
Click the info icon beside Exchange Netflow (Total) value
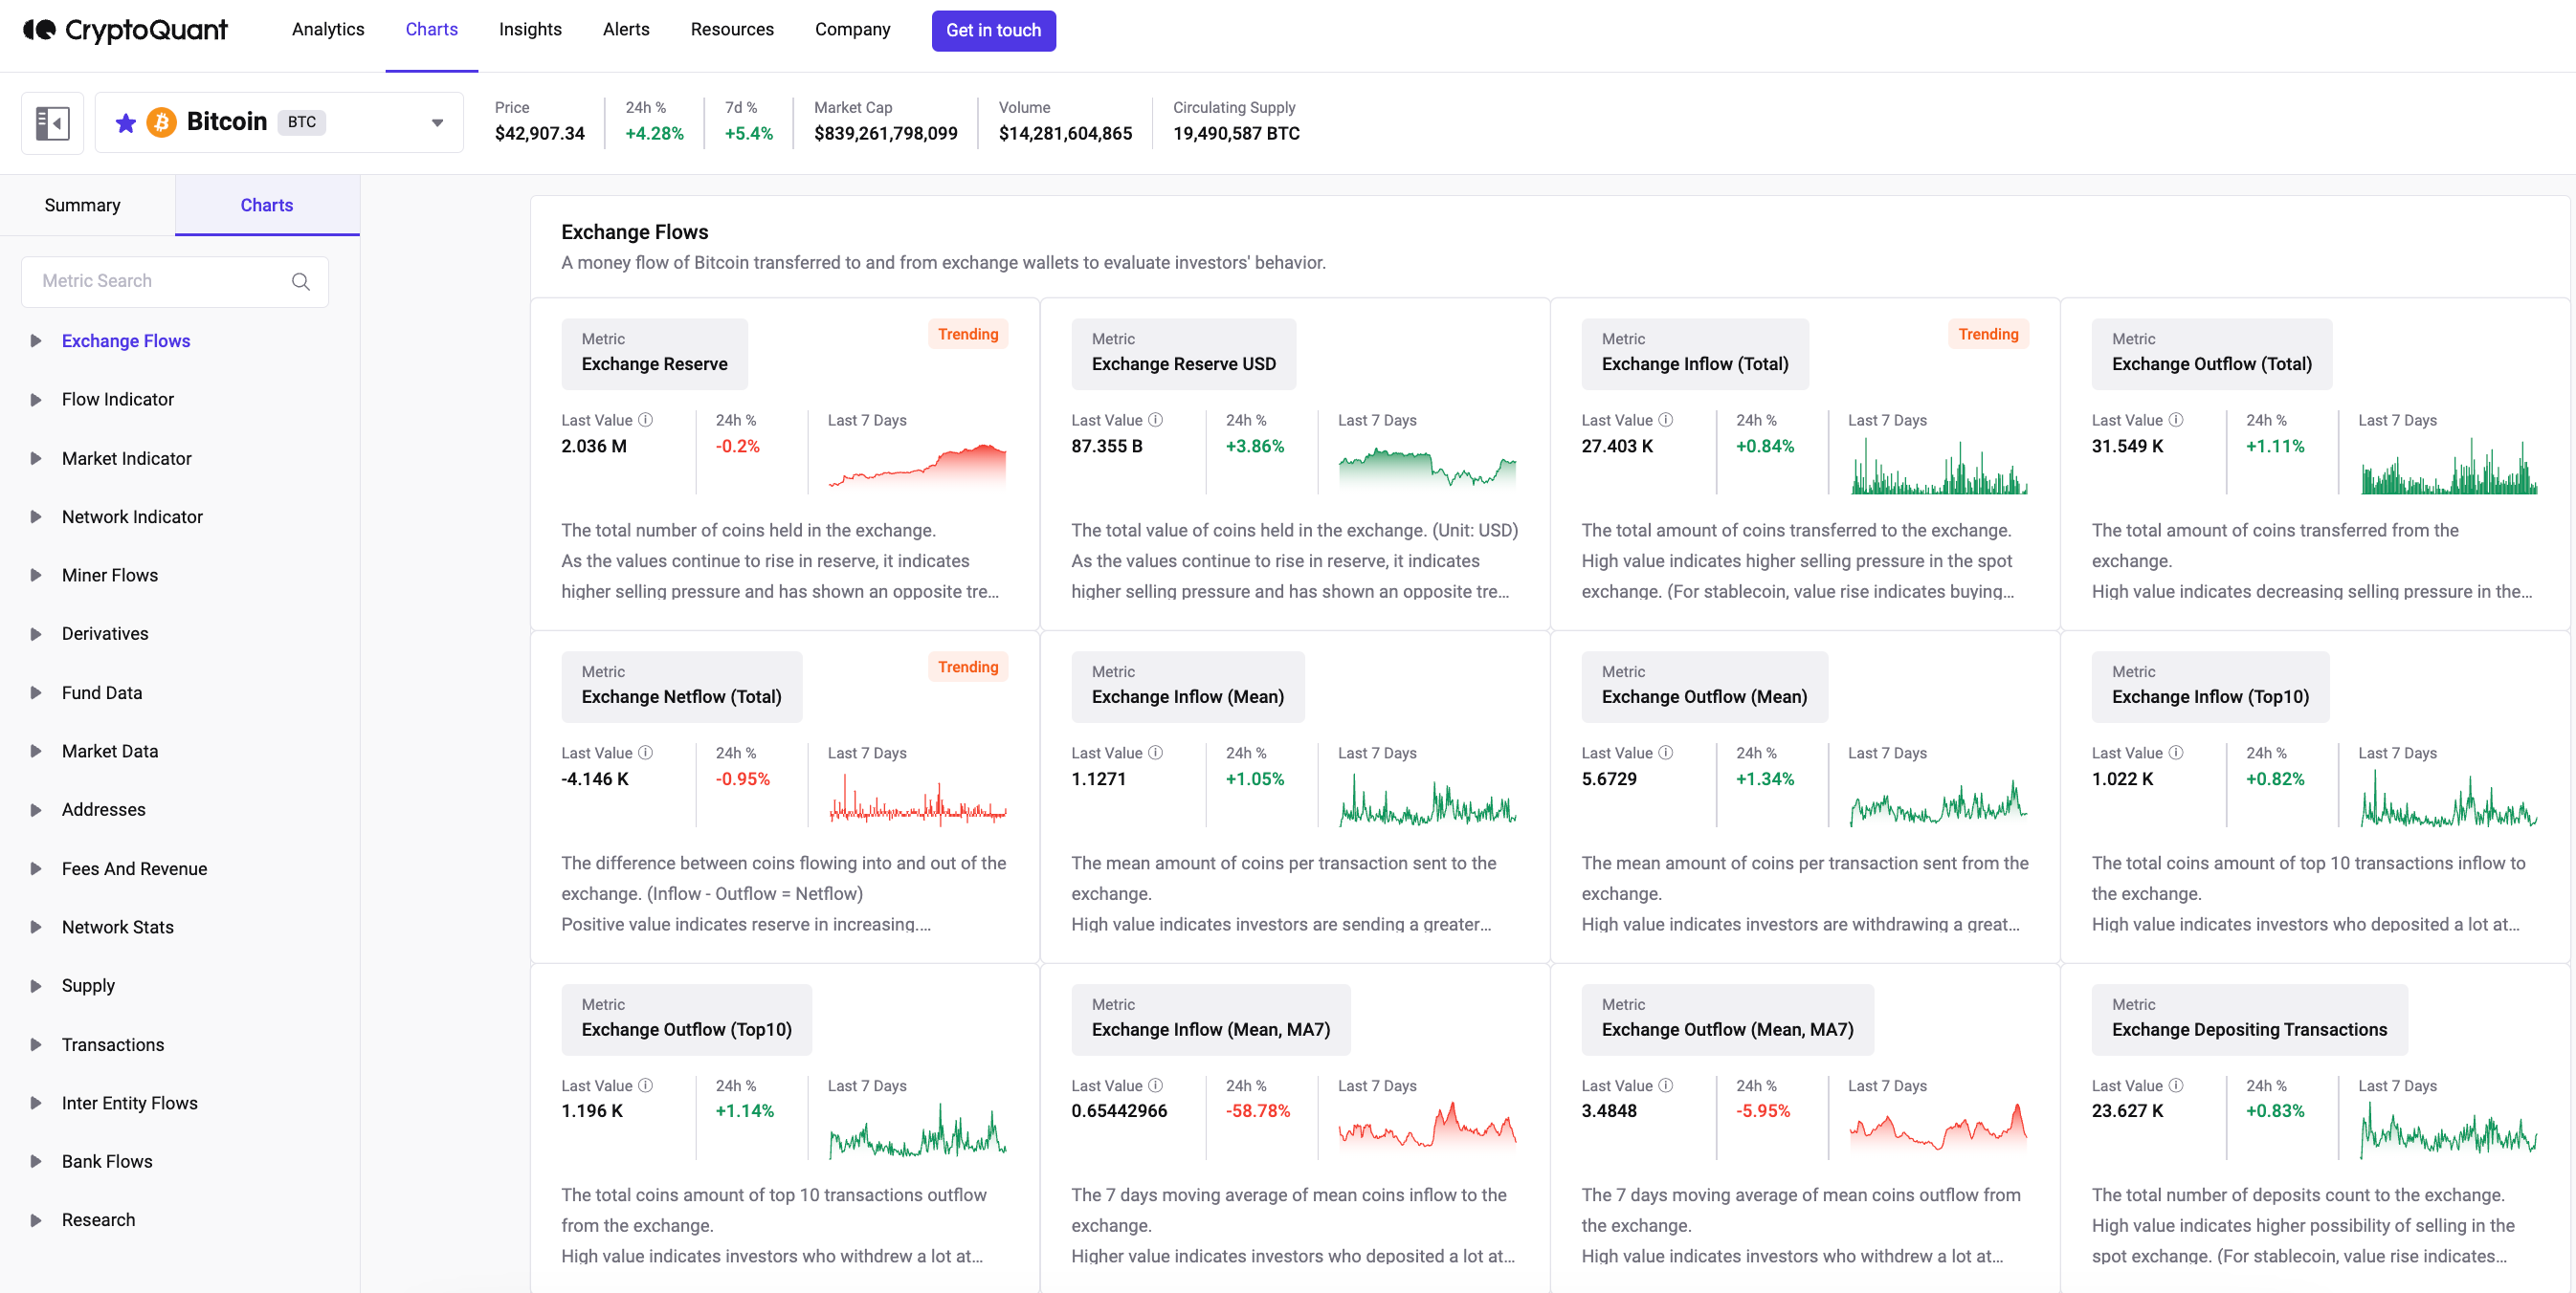click(x=645, y=752)
